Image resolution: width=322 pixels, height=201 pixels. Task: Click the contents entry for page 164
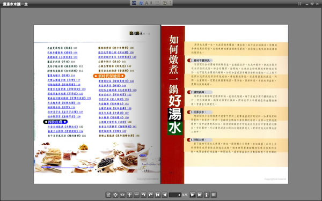(119, 136)
